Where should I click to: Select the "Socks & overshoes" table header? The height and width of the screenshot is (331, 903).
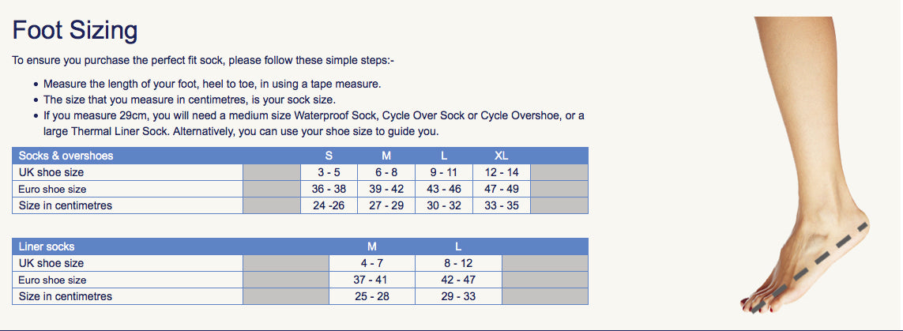66,156
